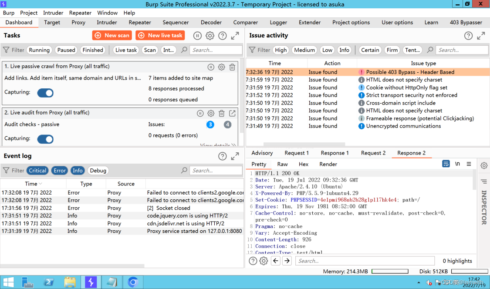Filter tasks by Running status
490x289 pixels.
point(39,50)
